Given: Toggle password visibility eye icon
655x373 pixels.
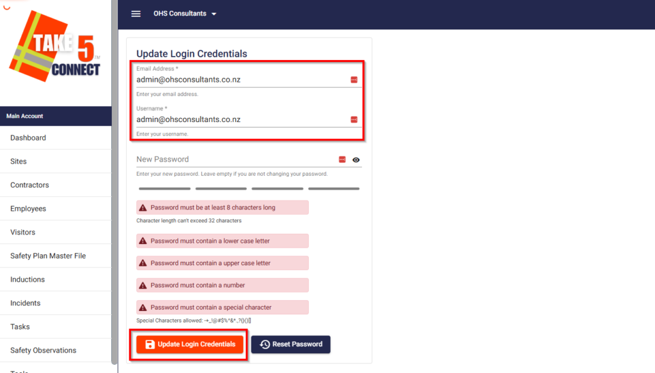Looking at the screenshot, I should pos(356,160).
